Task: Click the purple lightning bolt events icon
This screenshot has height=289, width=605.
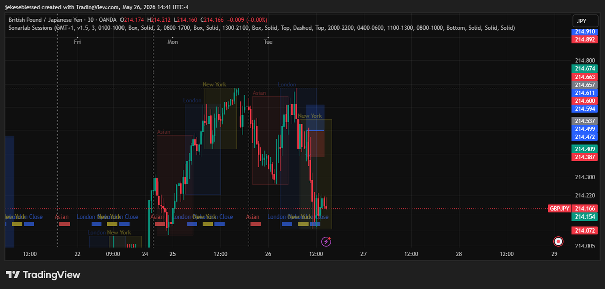Action: pos(326,241)
